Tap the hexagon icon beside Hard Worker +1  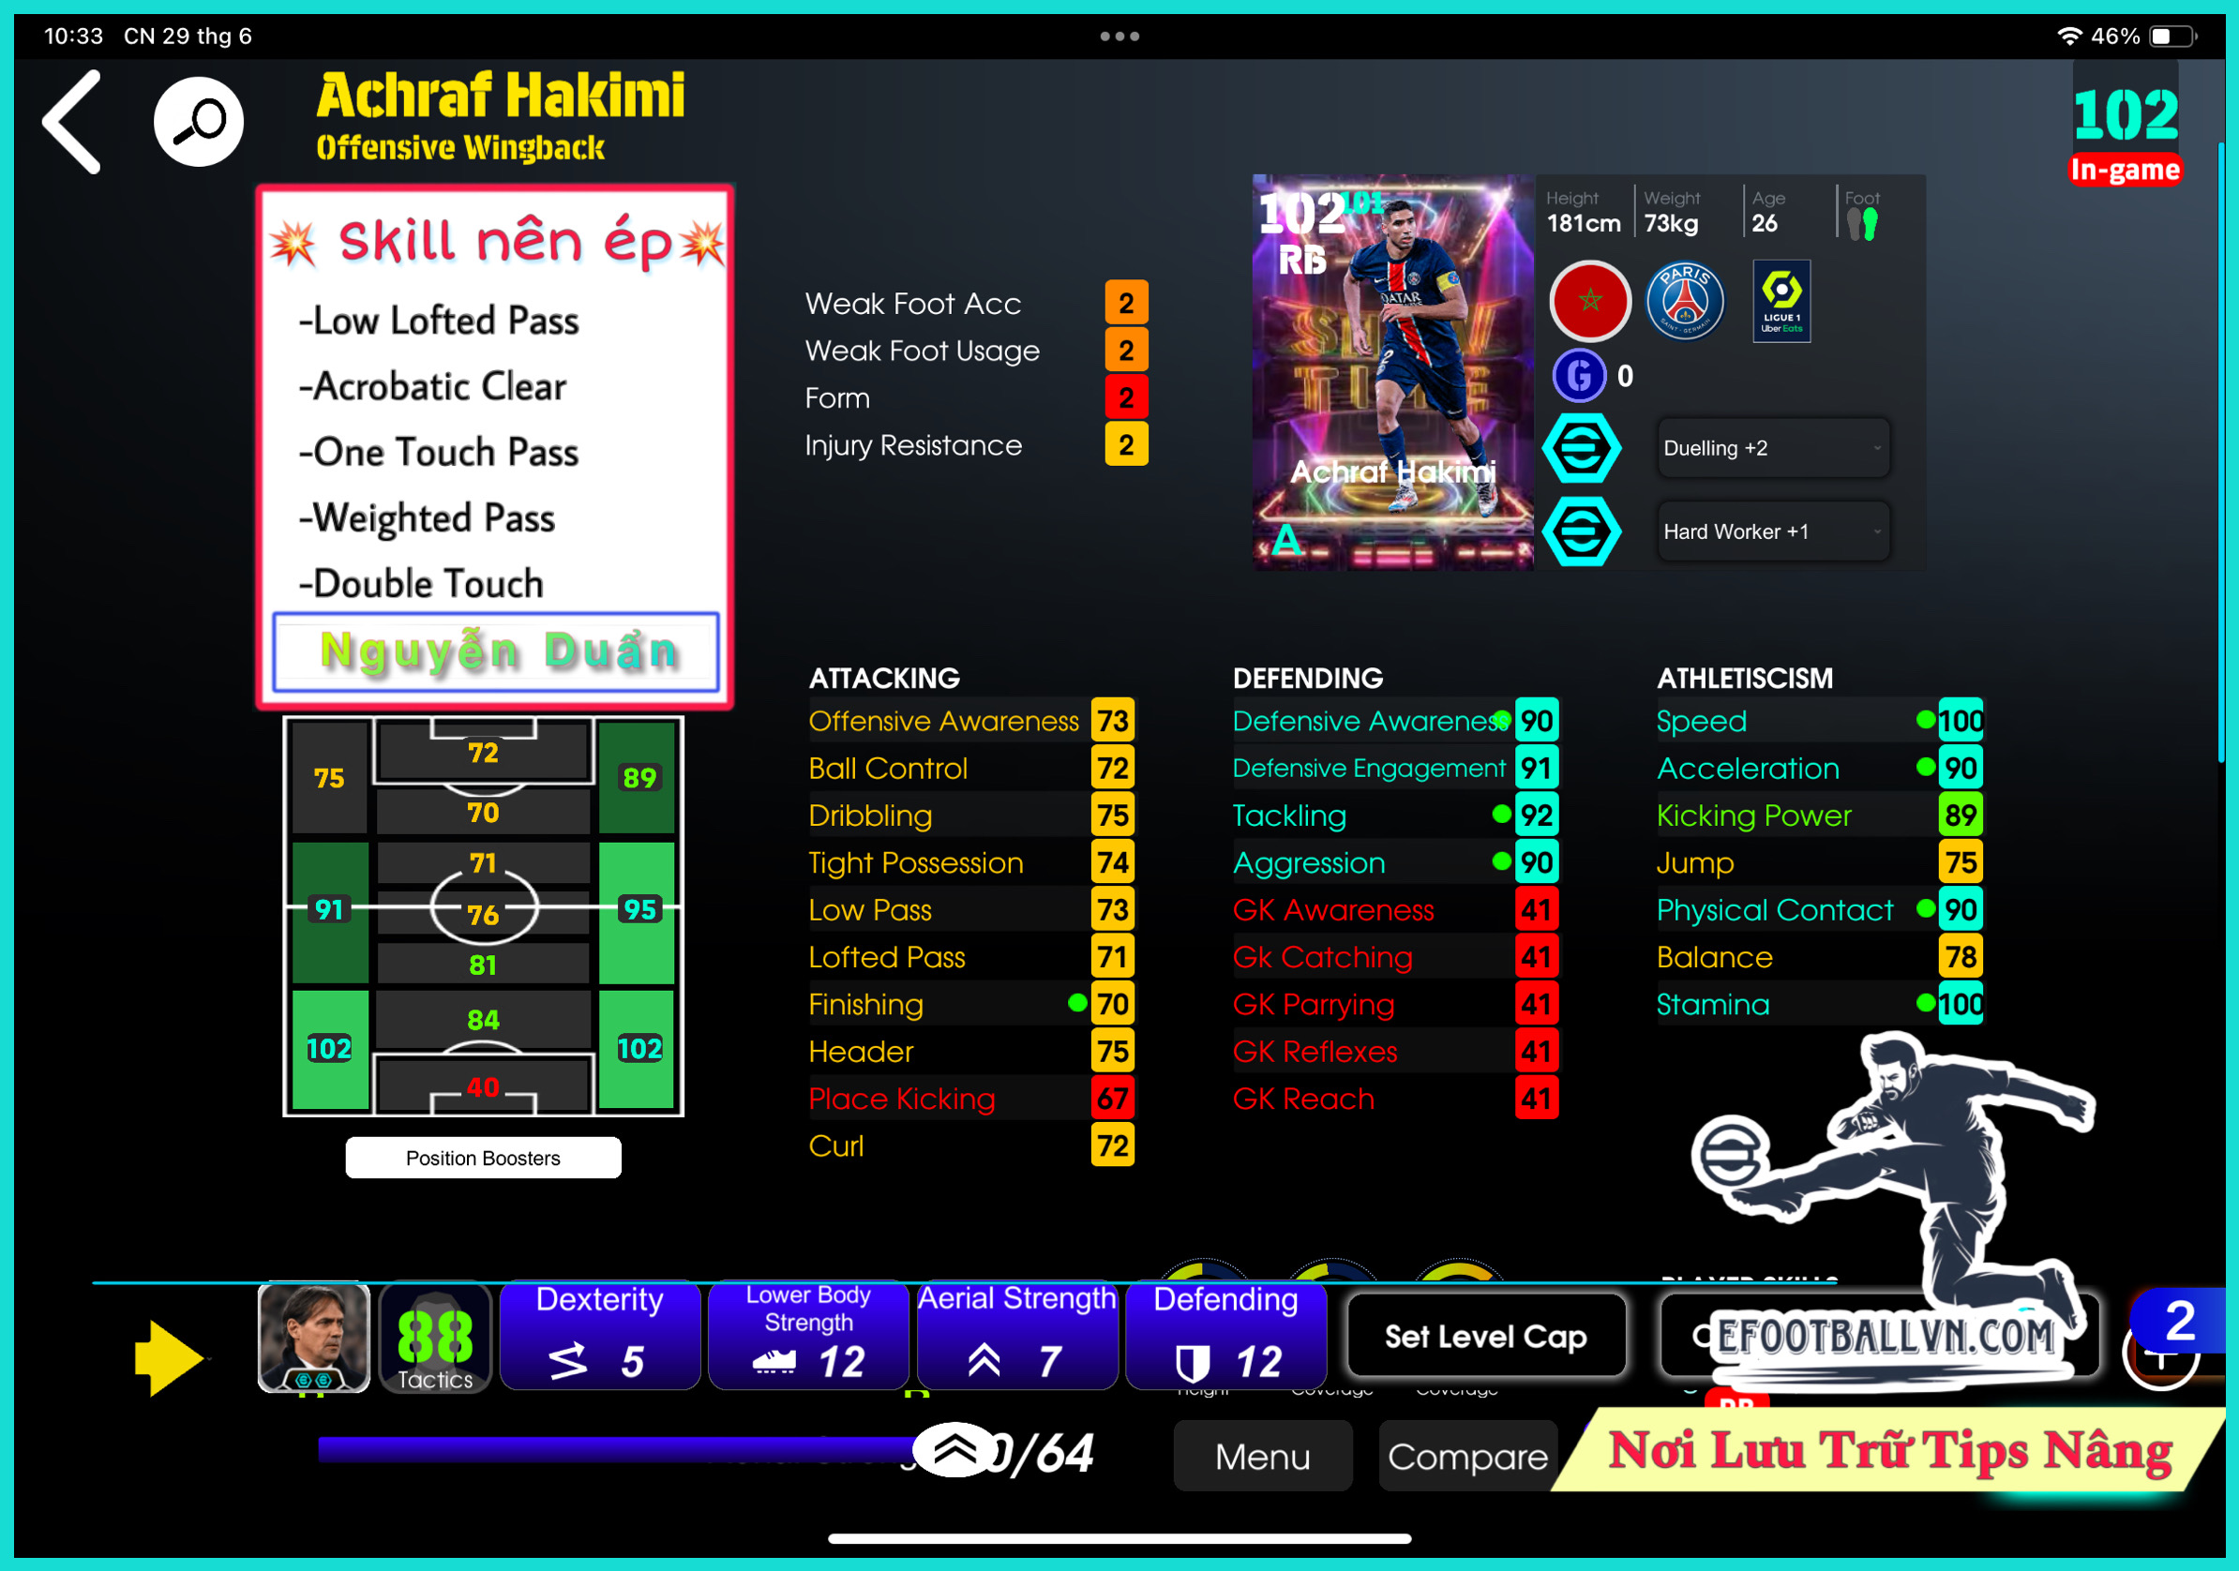coord(1581,531)
